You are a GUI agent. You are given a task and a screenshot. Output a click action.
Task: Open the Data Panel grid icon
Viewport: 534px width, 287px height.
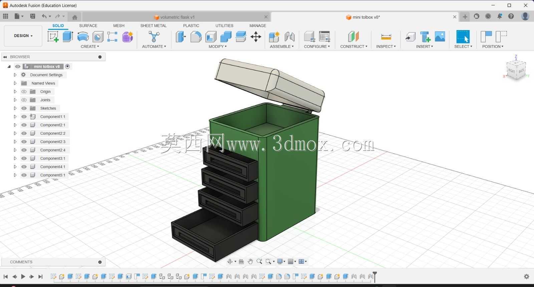6,16
